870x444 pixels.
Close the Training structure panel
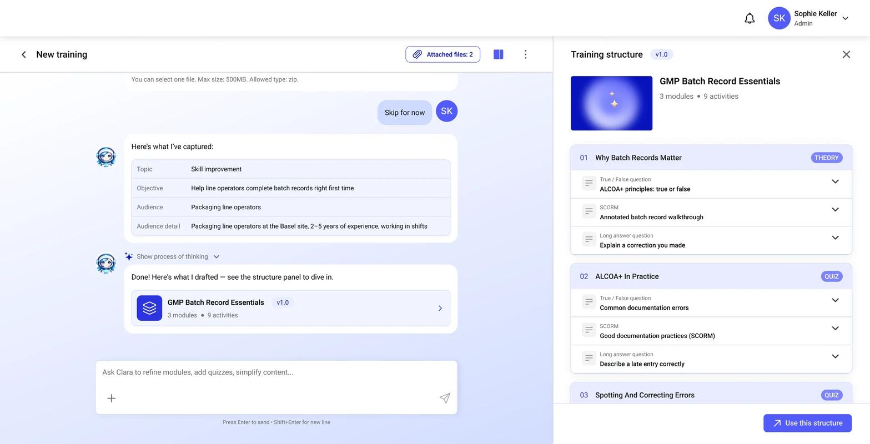846,54
